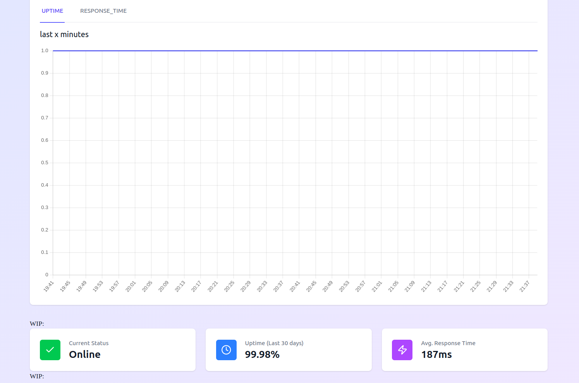Click the 21:37 x-axis time label
This screenshot has width=579, height=383.
[524, 286]
